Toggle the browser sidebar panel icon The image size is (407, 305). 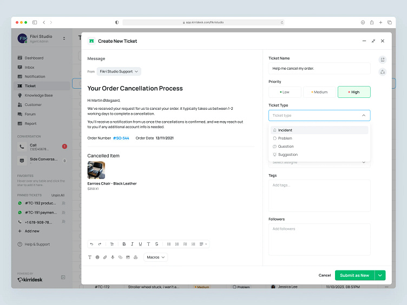35,22
